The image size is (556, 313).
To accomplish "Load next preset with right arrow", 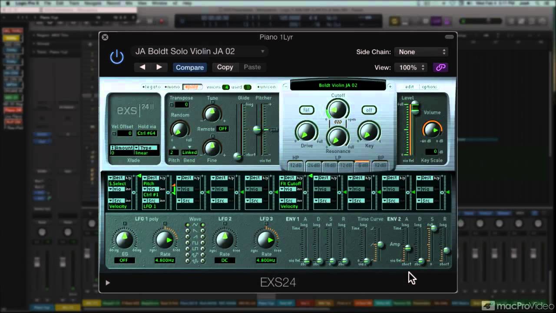I will click(159, 67).
